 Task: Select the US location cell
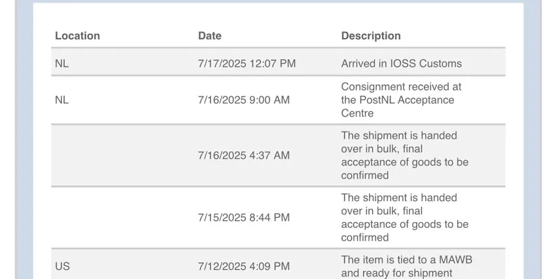coord(62,267)
